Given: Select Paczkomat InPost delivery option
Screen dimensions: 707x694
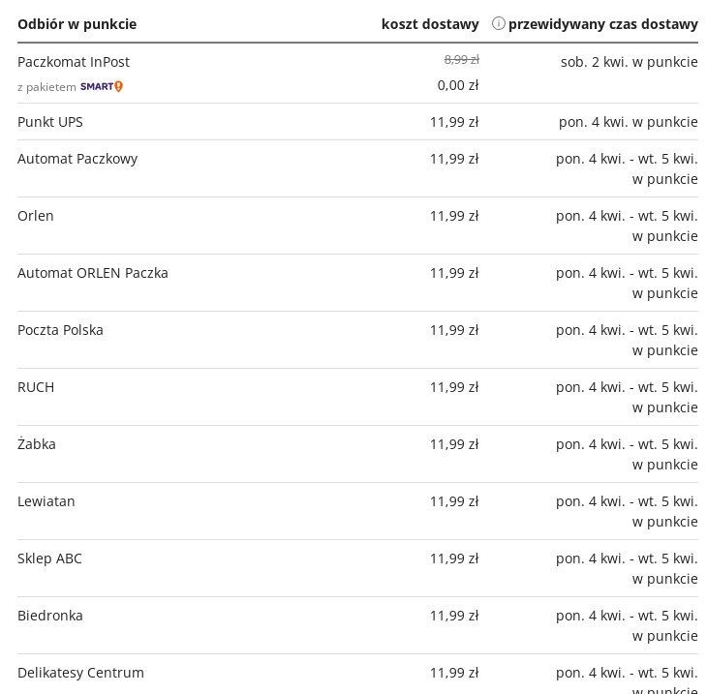Looking at the screenshot, I should pyautogui.click(x=74, y=62).
